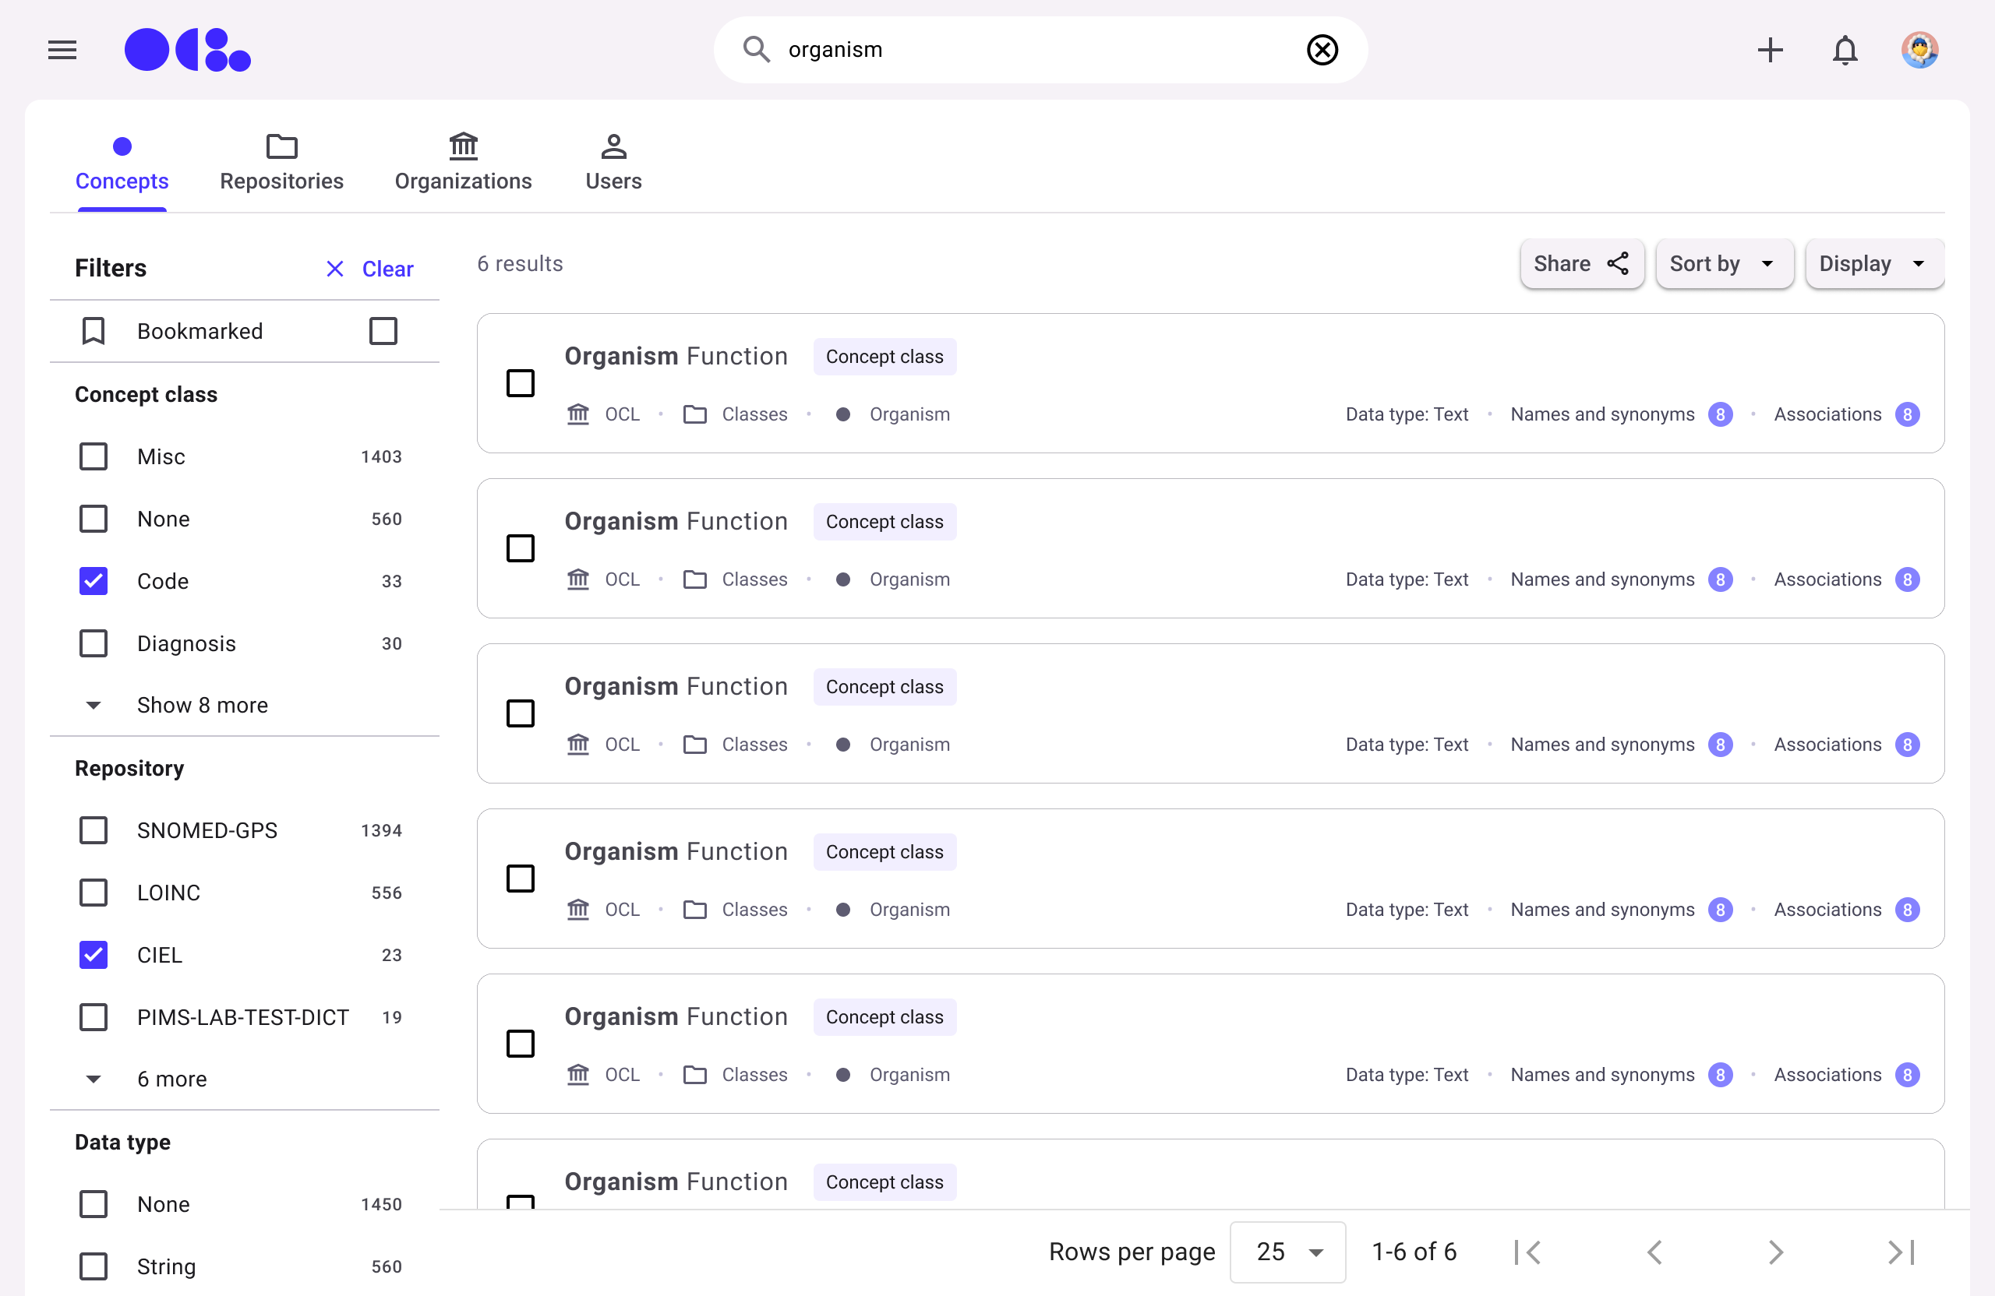Click the OCL logo
1995x1296 pixels.
coord(187,51)
